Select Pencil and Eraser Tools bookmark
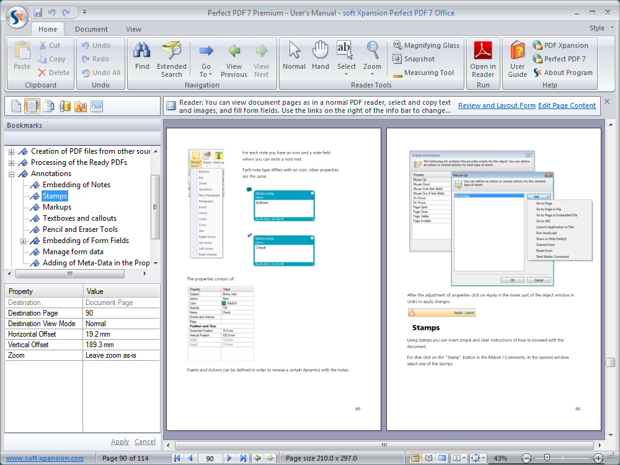Screen dimensions: 620x465 [80, 229]
